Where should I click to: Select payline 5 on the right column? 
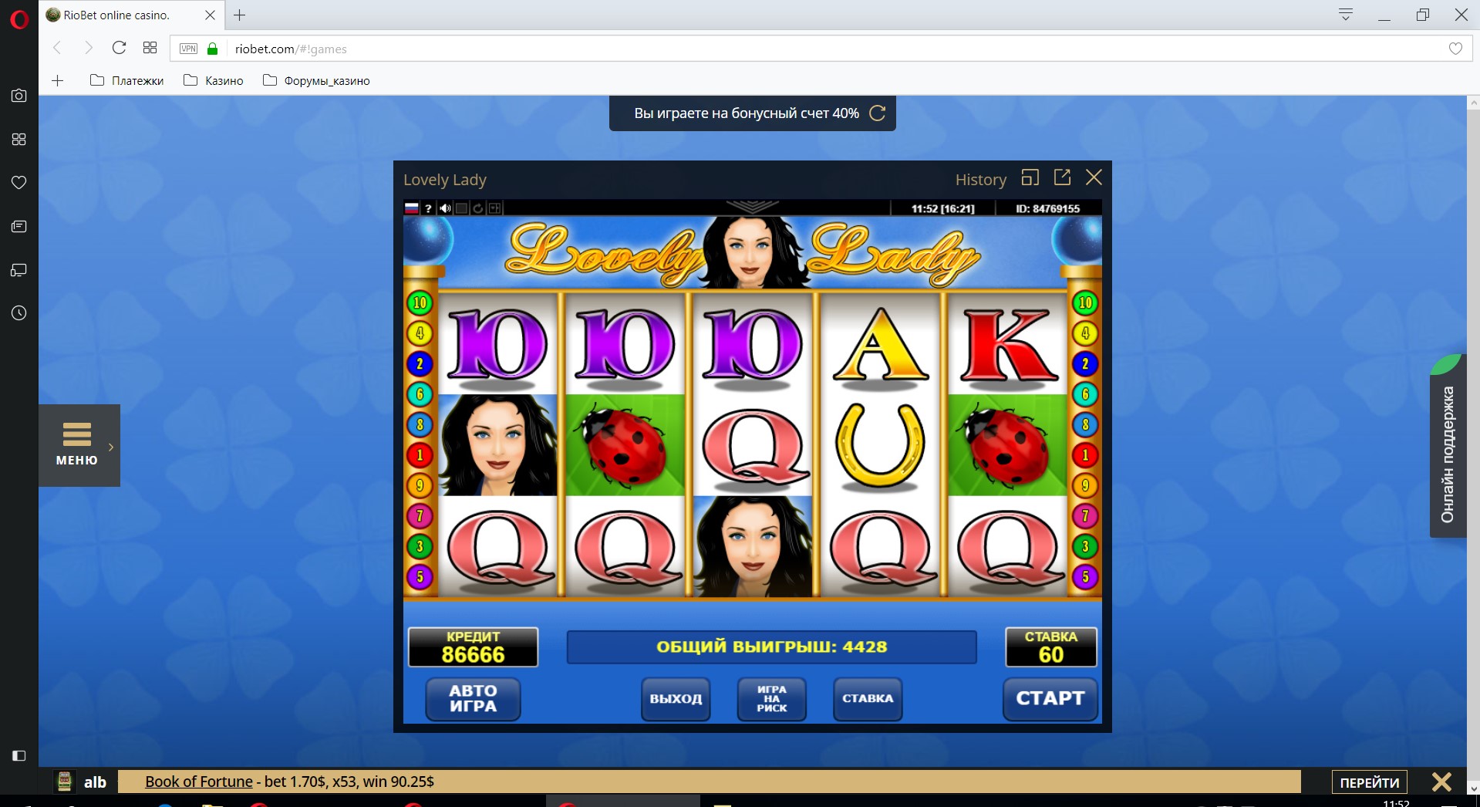pyautogui.click(x=1085, y=576)
